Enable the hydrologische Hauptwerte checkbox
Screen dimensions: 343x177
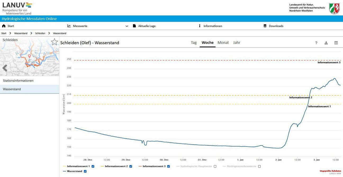pyautogui.click(x=215, y=166)
